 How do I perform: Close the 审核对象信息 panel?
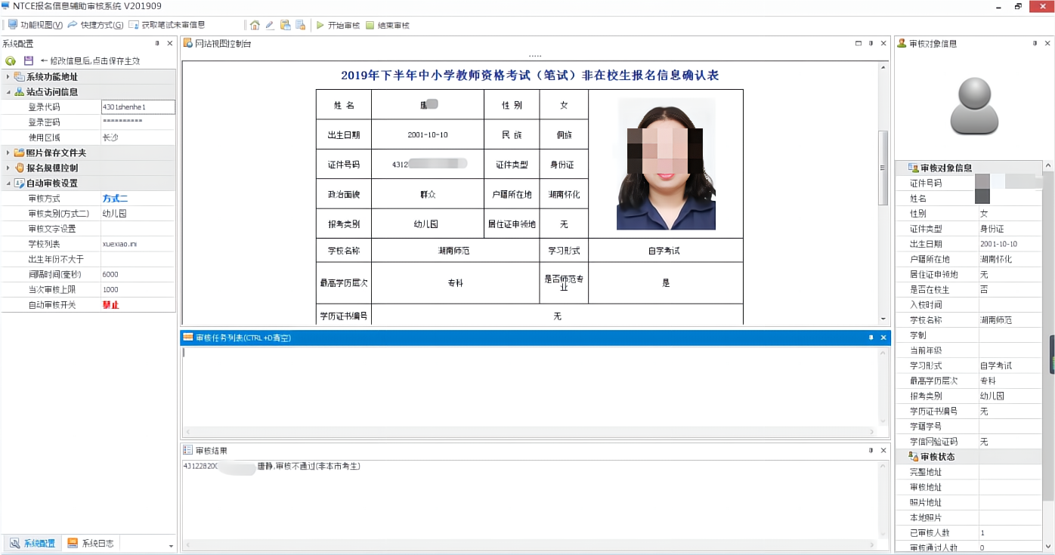click(x=1047, y=44)
